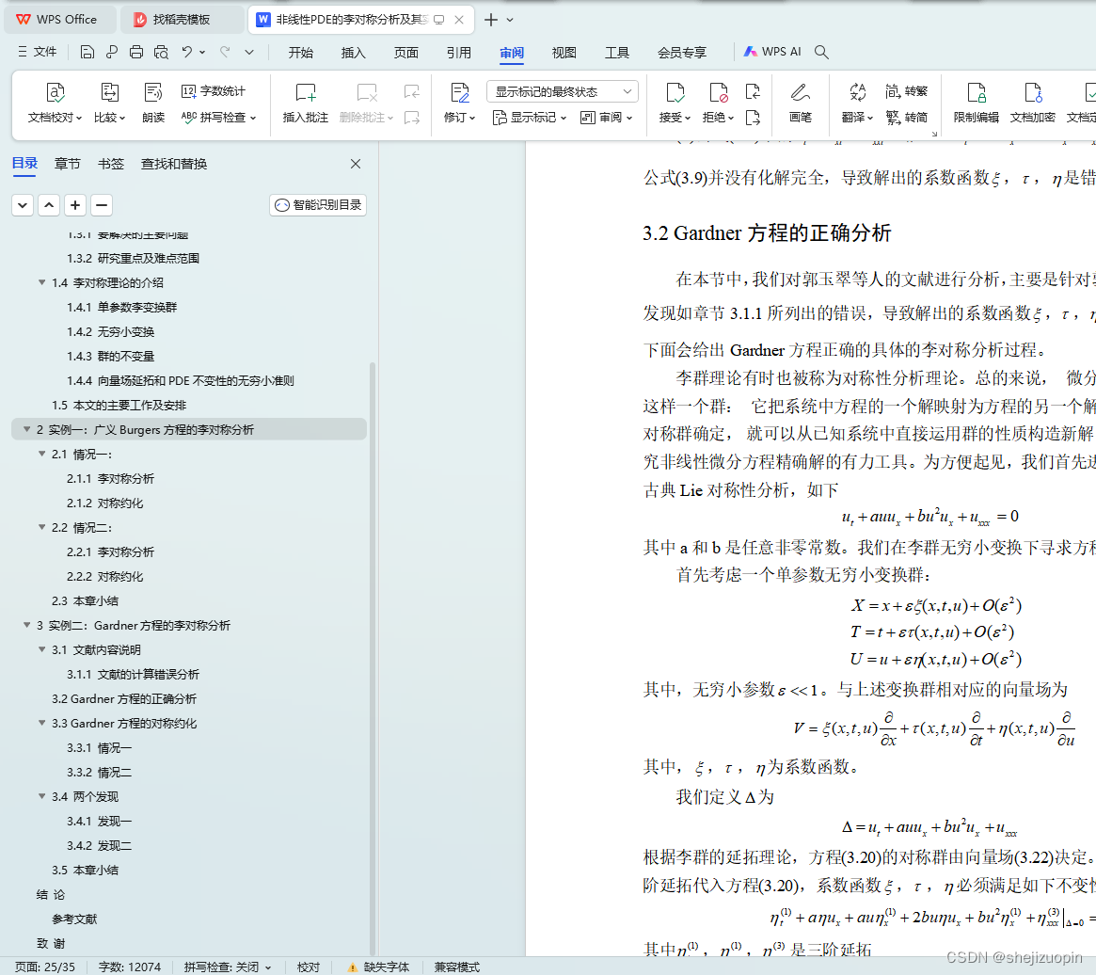Switch to the 引用 ribbon tab
The image size is (1096, 975).
coord(458,53)
